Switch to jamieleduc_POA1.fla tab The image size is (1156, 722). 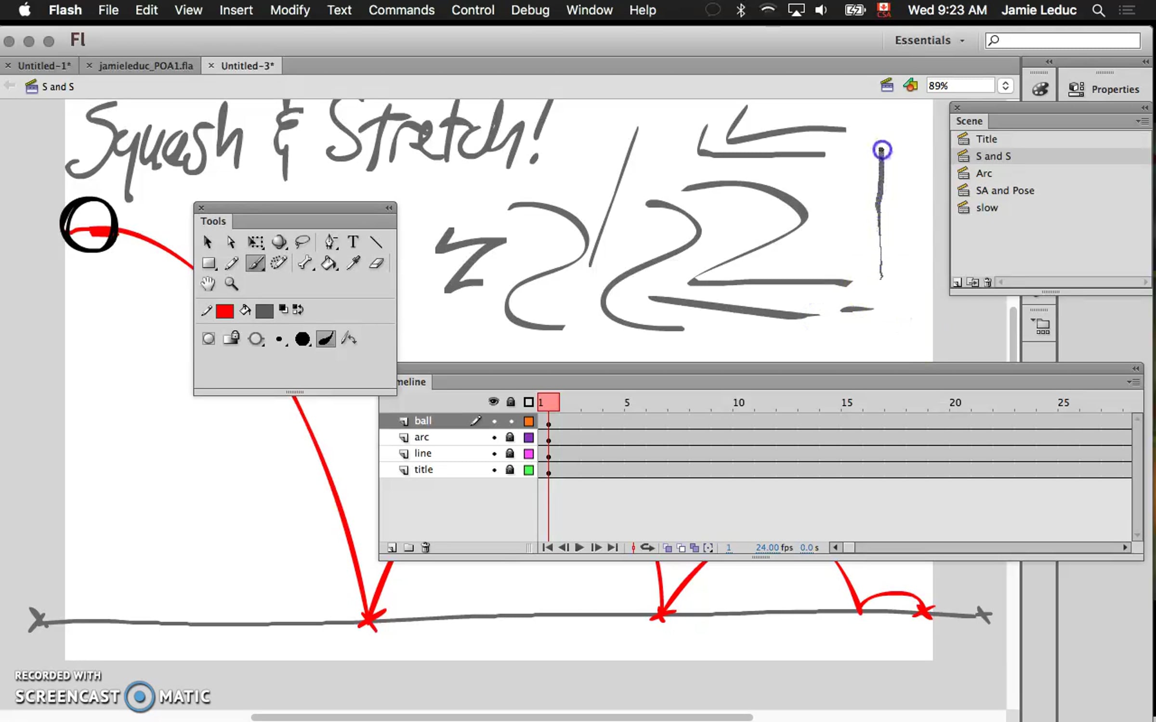[x=145, y=66]
